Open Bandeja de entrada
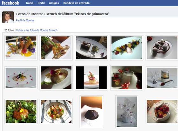 [x=76, y=3]
